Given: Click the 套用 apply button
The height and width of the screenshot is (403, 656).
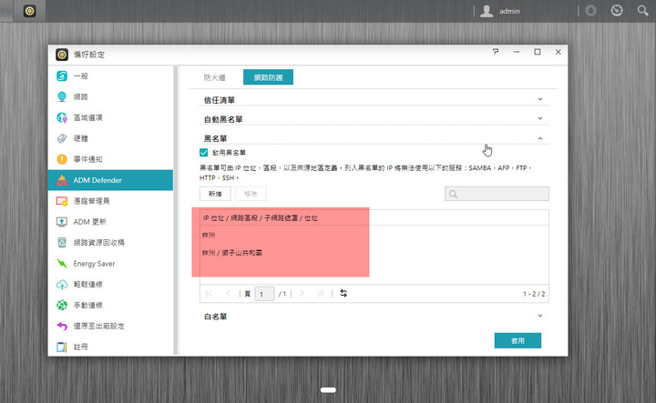Looking at the screenshot, I should 518,341.
